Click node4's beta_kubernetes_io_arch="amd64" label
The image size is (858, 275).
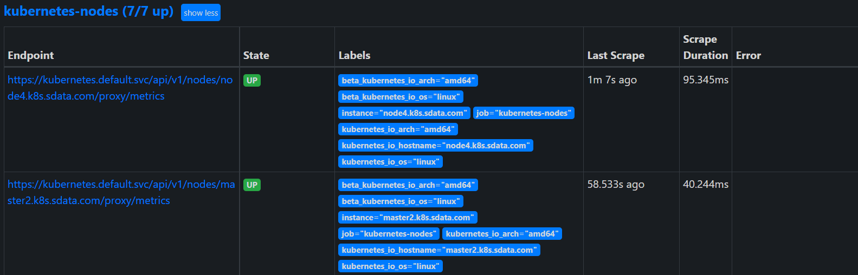[408, 81]
